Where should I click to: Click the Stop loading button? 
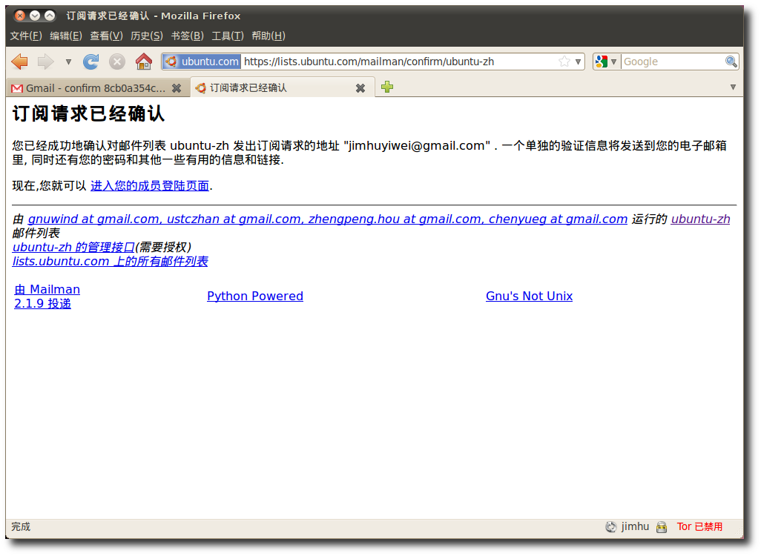tap(117, 62)
